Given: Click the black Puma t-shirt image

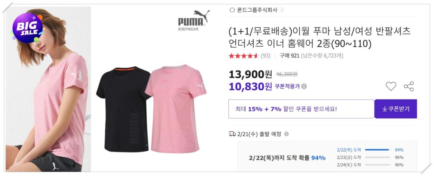Looking at the screenshot, I should [123, 109].
